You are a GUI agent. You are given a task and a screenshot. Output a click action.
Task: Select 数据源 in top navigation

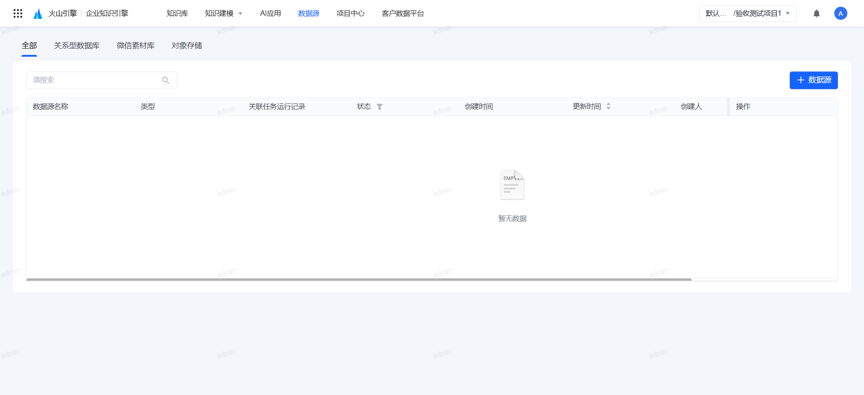(309, 13)
